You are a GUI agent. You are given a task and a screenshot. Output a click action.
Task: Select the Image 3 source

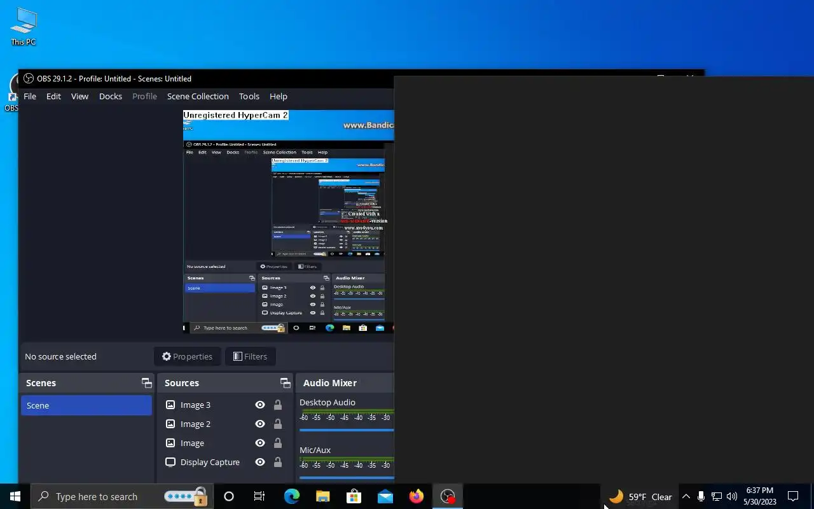coord(195,405)
